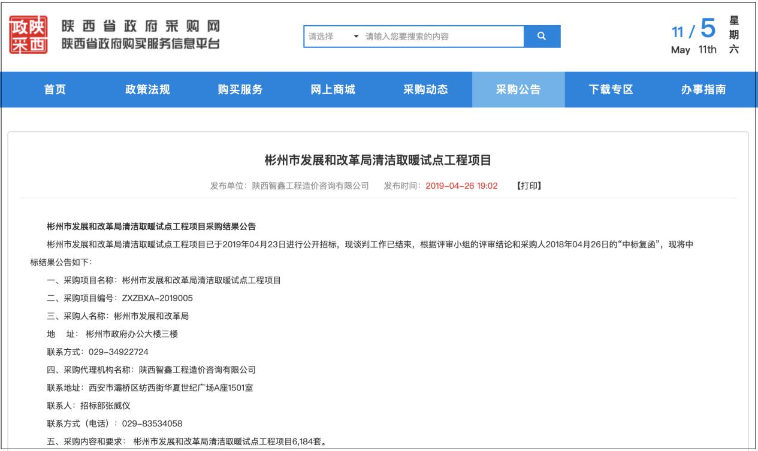Click the search magnifier icon
Viewport: 758px width, 451px height.
(540, 38)
